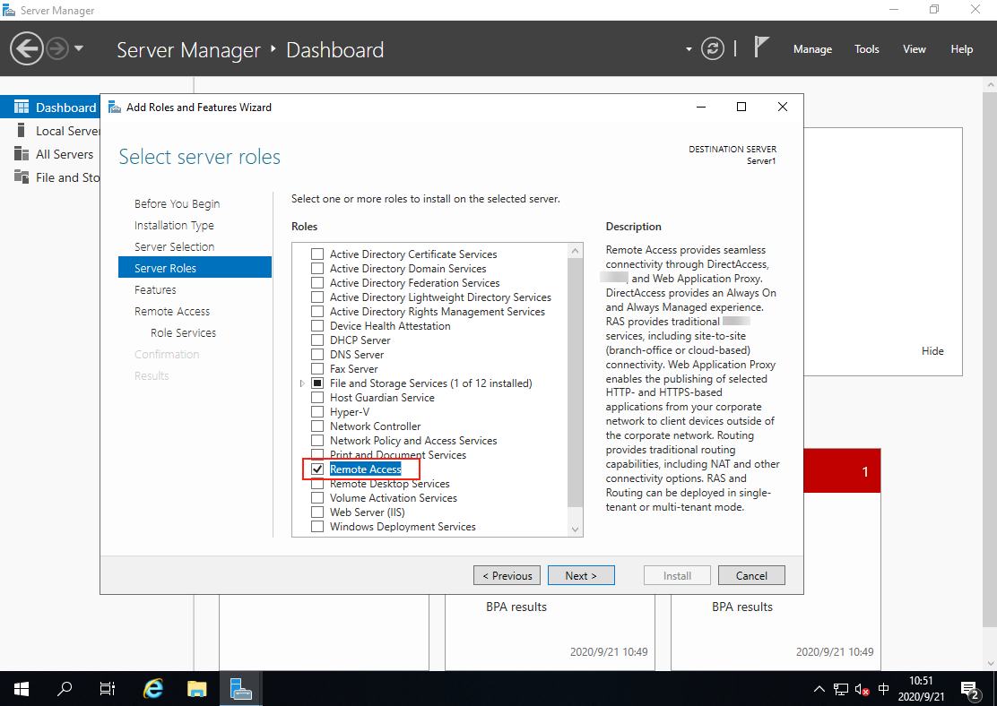
Task: Open Task View on the taskbar
Action: coord(108,689)
